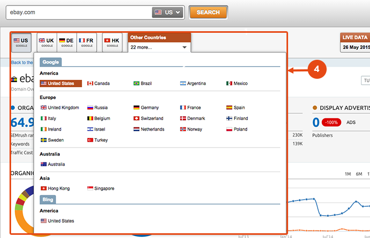
Task: Click the Poland flag icon
Action: coord(229,129)
